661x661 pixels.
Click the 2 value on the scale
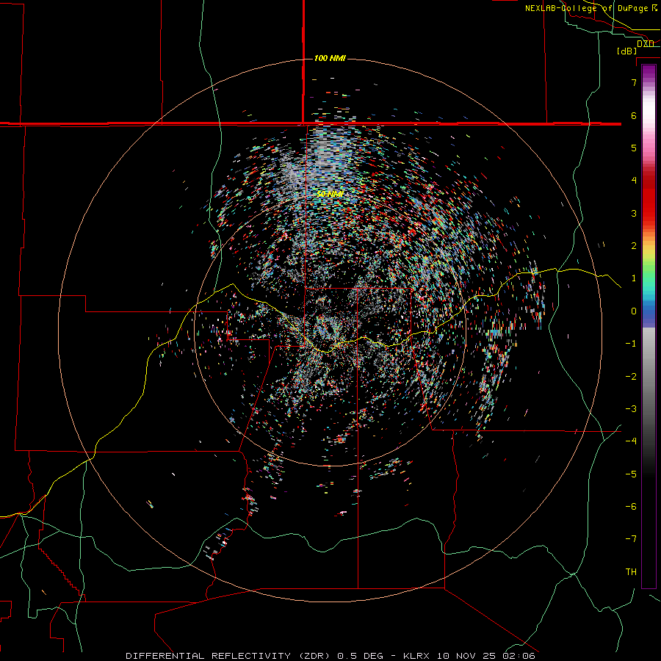pos(634,246)
